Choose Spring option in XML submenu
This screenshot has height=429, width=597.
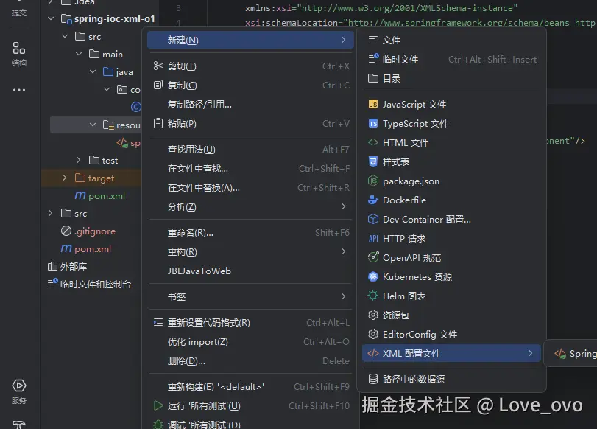tap(575, 354)
